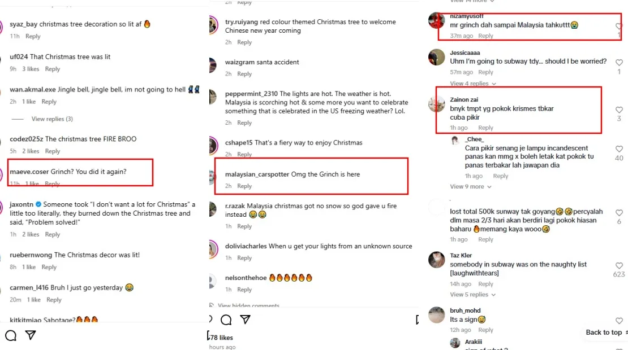The width and height of the screenshot is (628, 350).
Task: Expand "View replies (3)" under wan.akmal.exe
Action: point(52,119)
